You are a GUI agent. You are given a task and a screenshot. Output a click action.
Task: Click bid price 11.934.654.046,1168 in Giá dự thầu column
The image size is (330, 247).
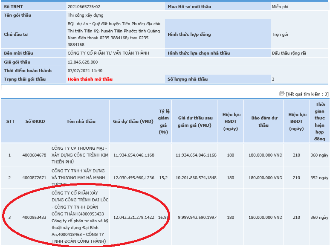[x=133, y=155]
